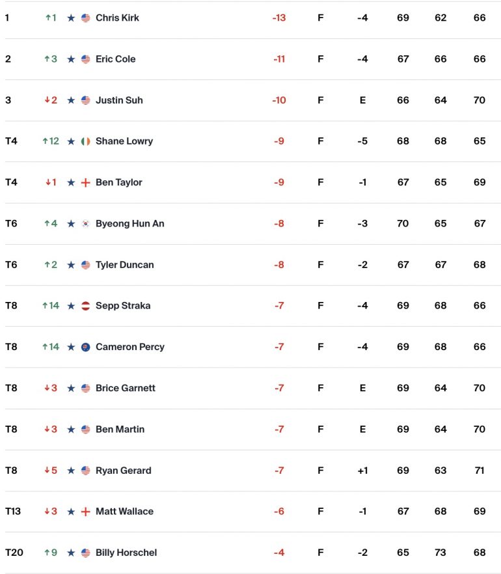Toggle favorite star for Chris Kirk
501x574 pixels.
[71, 18]
